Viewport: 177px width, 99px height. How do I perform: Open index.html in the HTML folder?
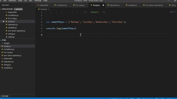(x=8, y=59)
